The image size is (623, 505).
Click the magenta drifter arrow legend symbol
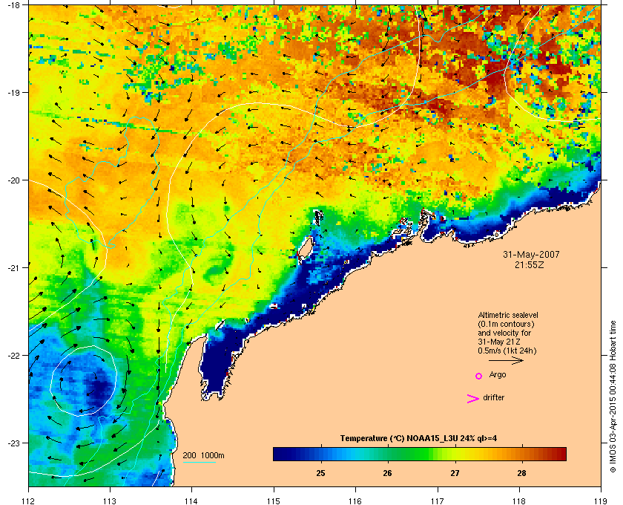click(473, 399)
